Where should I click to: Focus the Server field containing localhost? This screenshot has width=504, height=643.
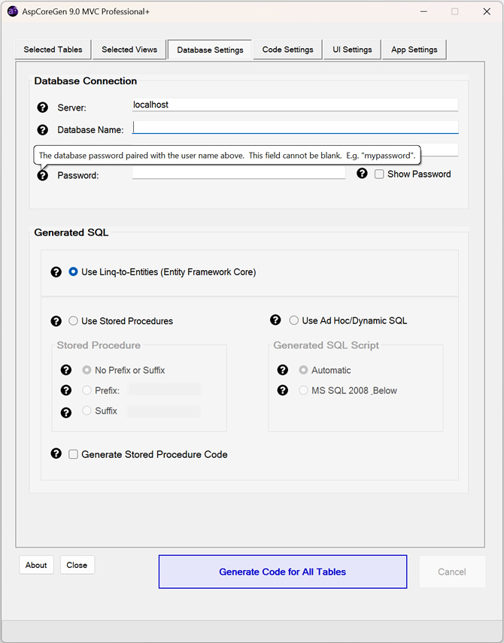[295, 105]
